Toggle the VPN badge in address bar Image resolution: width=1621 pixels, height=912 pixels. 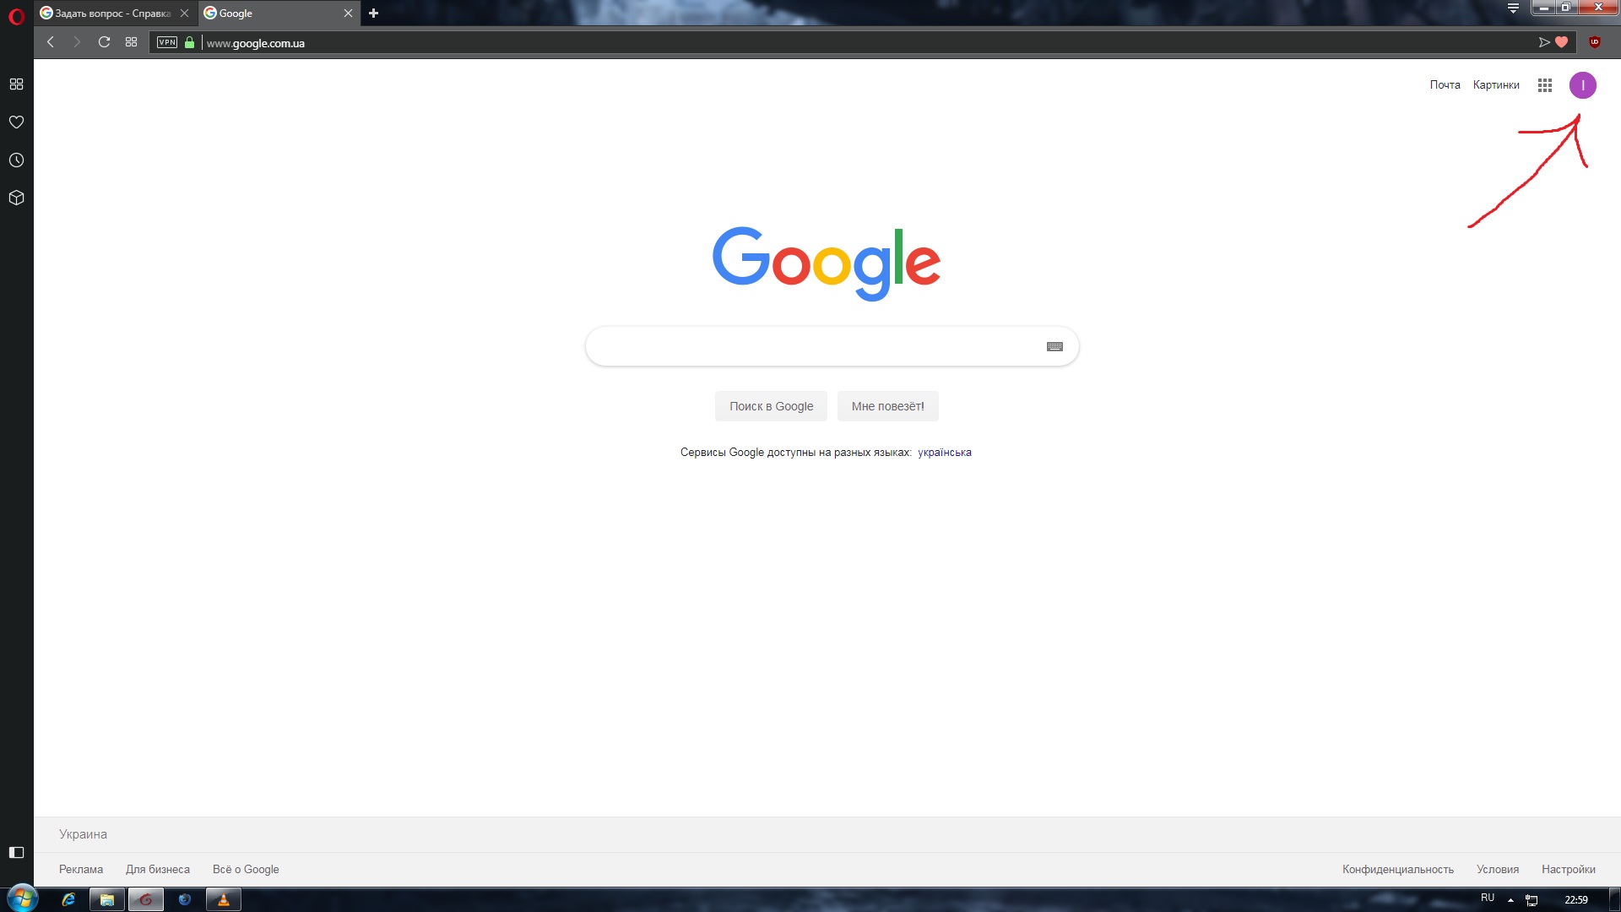[167, 42]
